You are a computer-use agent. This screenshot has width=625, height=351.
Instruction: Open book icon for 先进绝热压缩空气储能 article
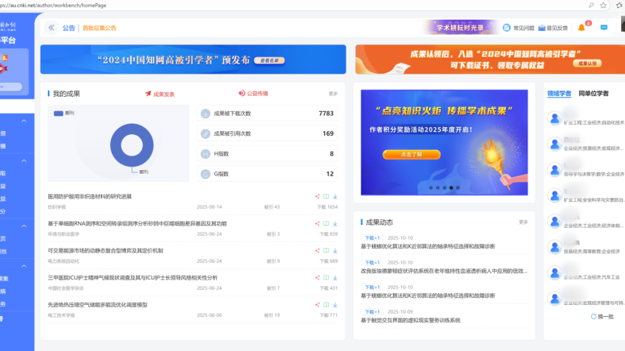[x=326, y=304]
